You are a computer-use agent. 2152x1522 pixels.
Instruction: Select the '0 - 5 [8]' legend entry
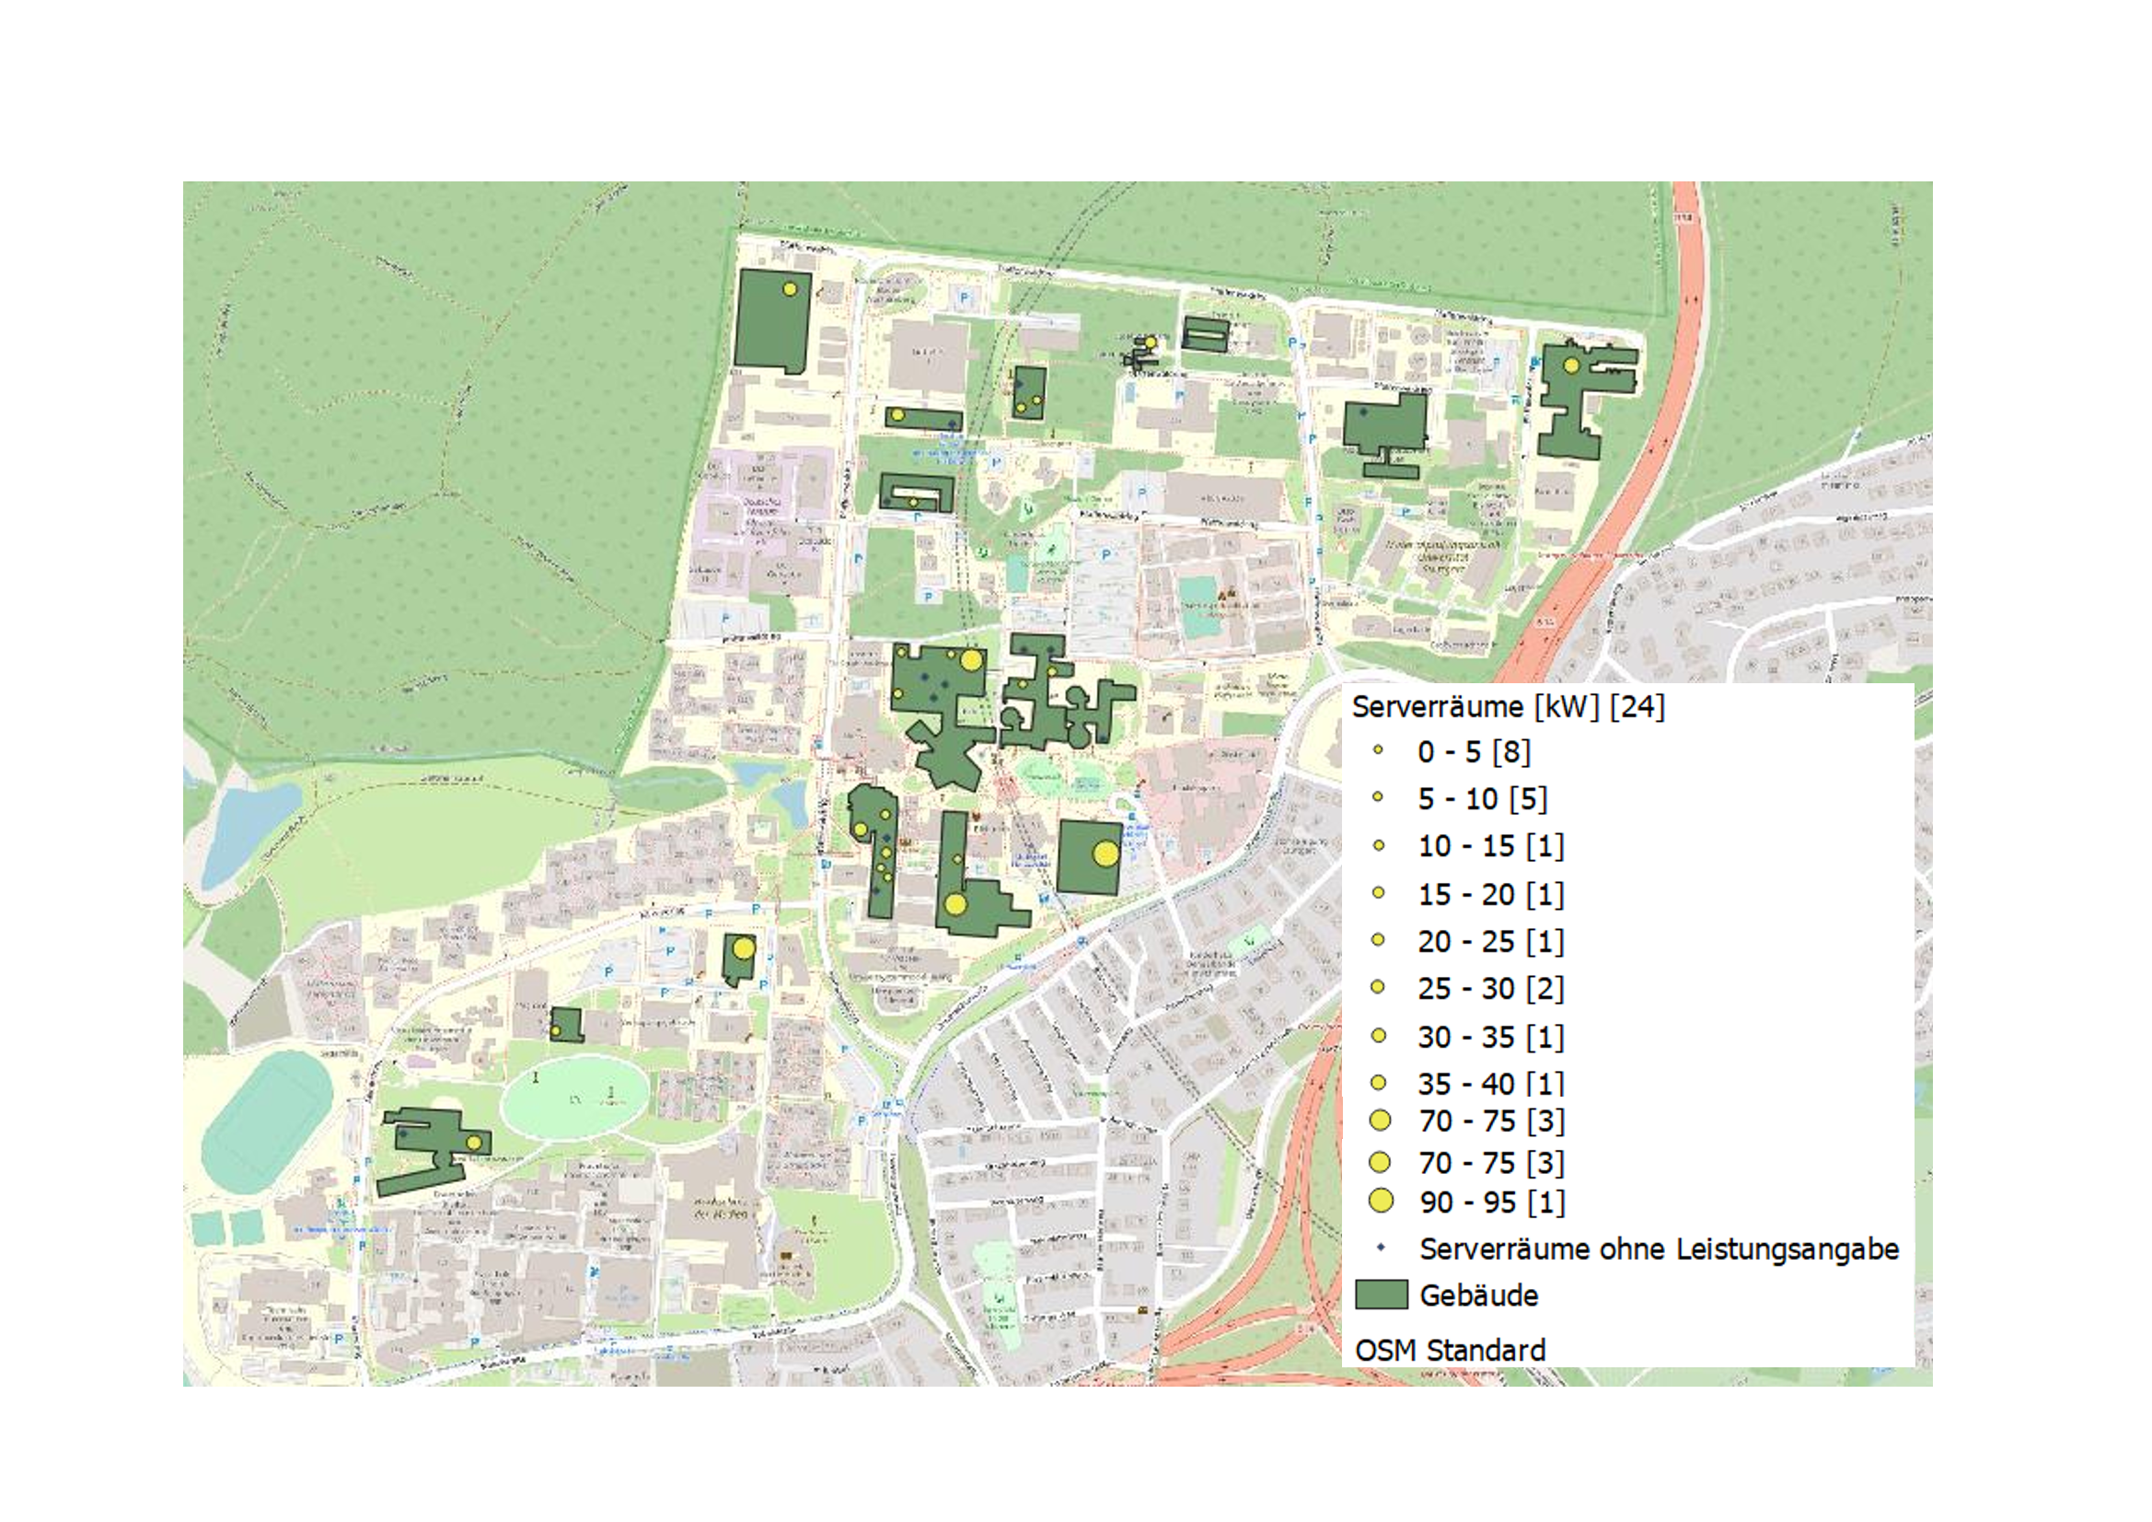tap(1475, 752)
